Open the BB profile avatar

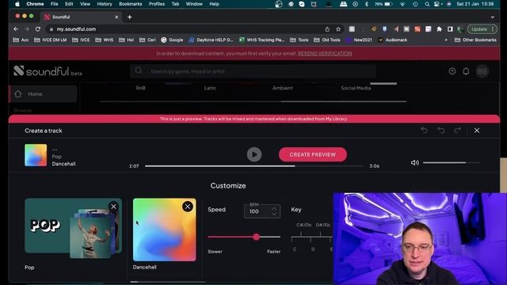coord(482,71)
